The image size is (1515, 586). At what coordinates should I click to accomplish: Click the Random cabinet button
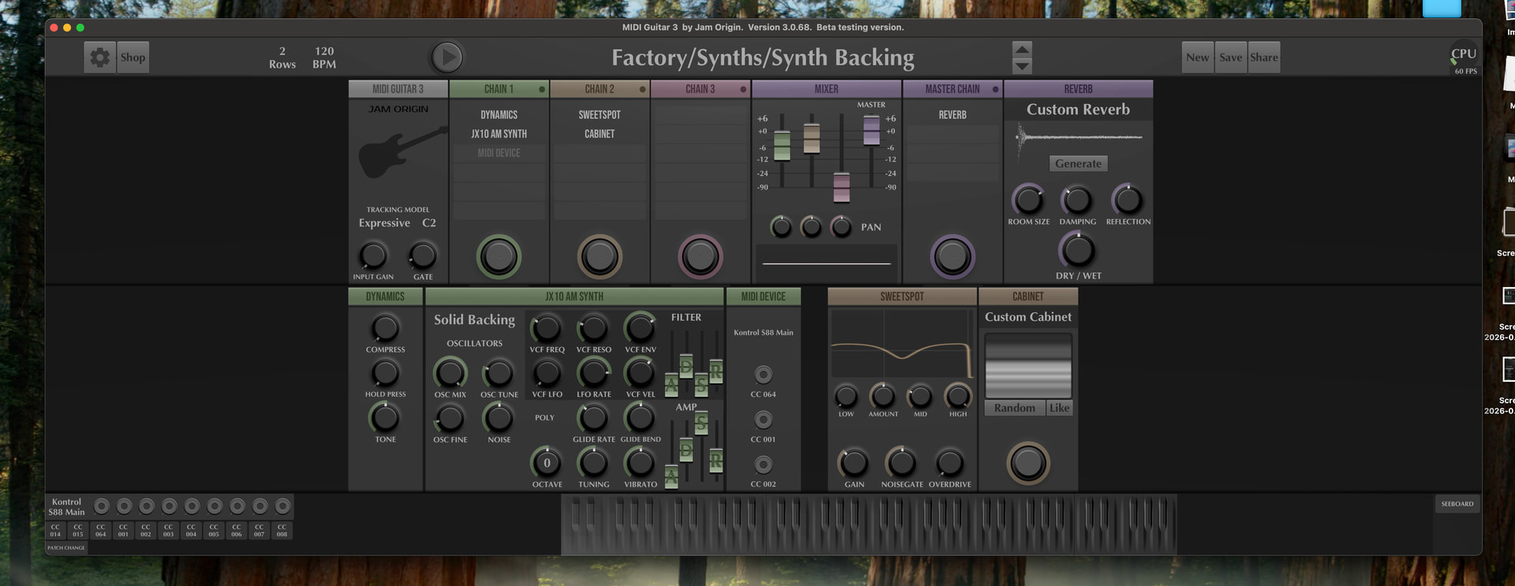(x=1014, y=408)
